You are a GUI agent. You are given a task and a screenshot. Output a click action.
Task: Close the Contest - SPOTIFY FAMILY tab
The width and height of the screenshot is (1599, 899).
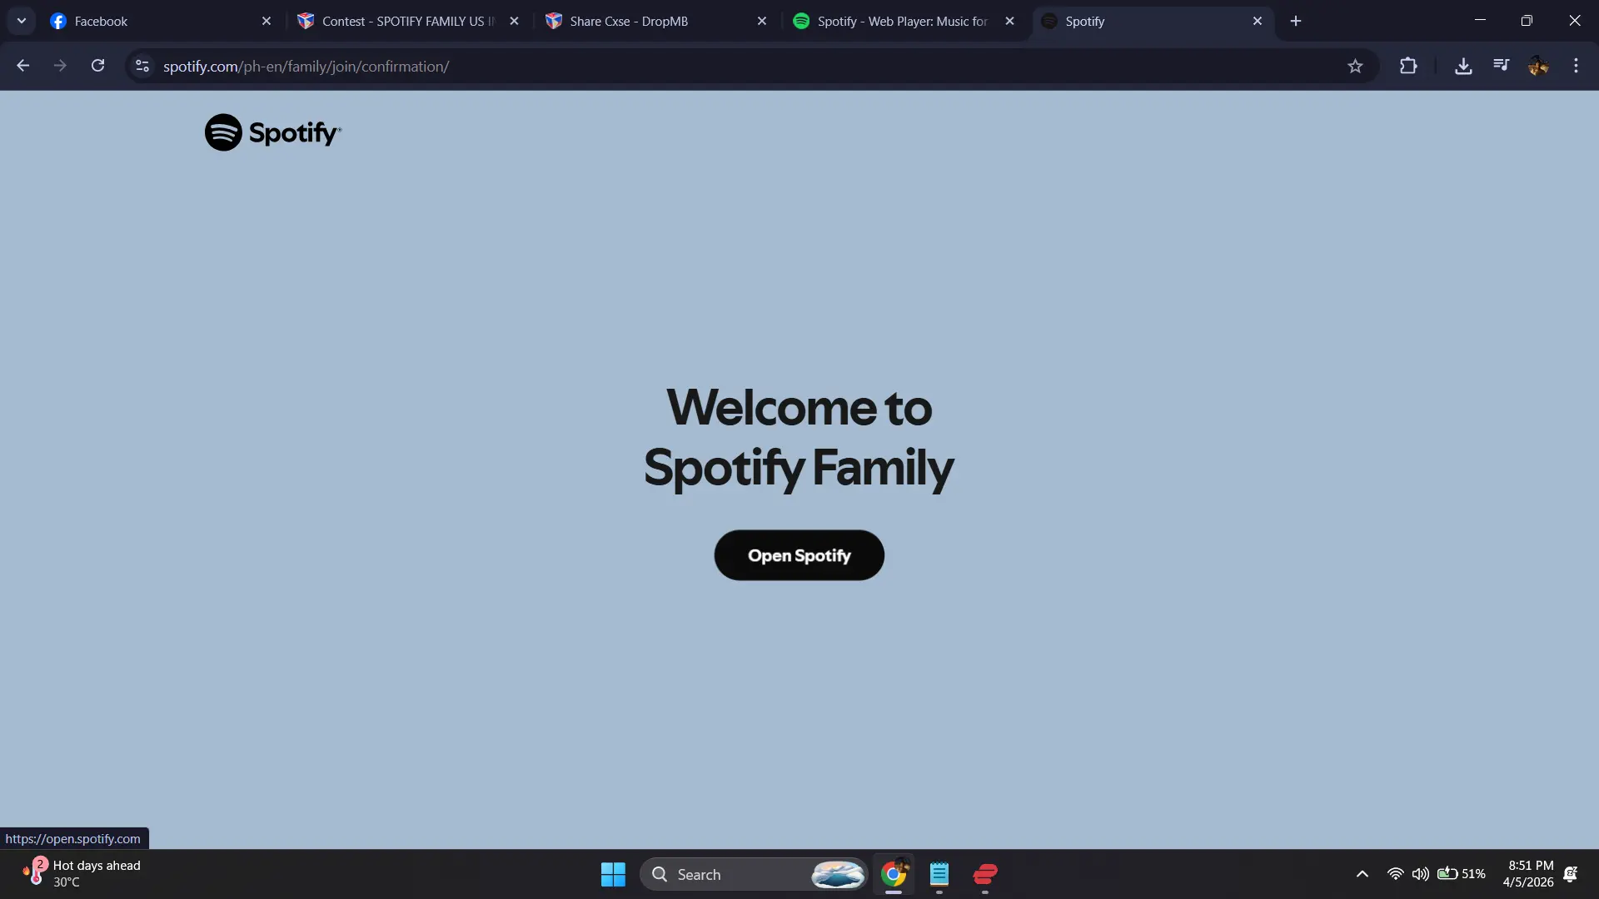pyautogui.click(x=514, y=21)
